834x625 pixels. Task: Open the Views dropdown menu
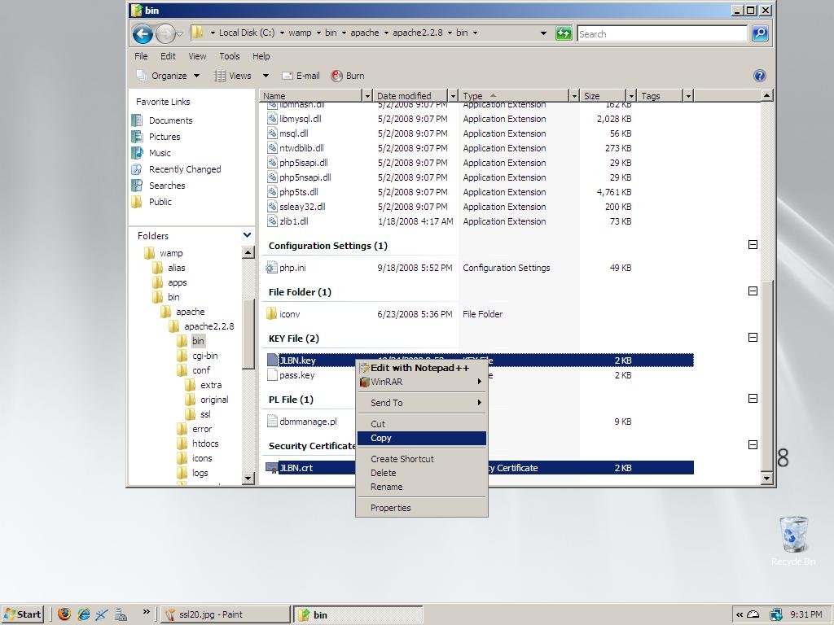click(233, 76)
